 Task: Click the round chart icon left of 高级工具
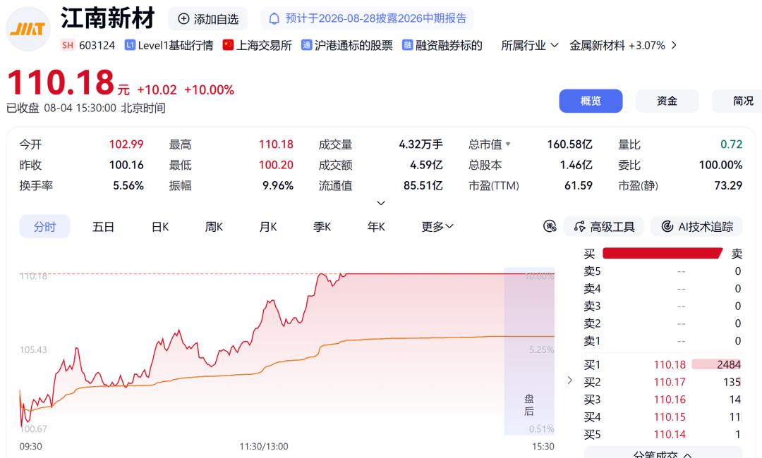pyautogui.click(x=550, y=226)
